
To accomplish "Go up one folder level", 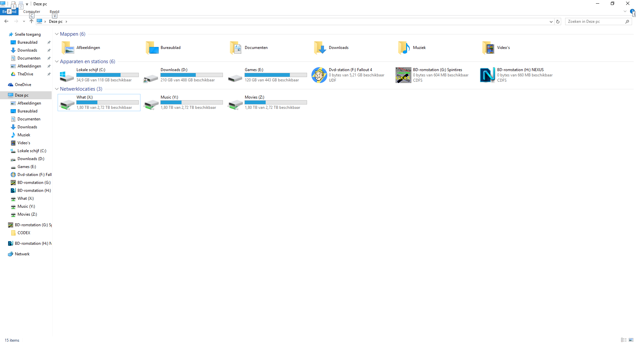I will click(31, 21).
